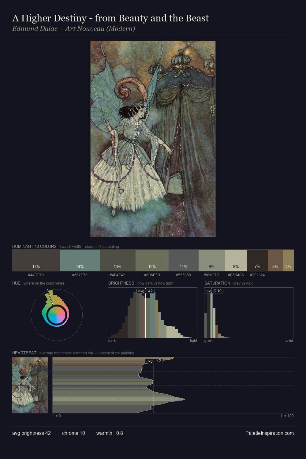Open the PaletteInspiration.com link

pyautogui.click(x=270, y=433)
